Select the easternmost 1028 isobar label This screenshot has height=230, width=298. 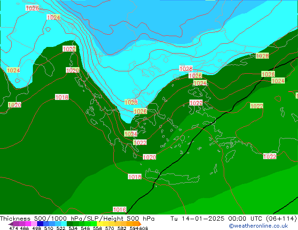[x=262, y=56]
